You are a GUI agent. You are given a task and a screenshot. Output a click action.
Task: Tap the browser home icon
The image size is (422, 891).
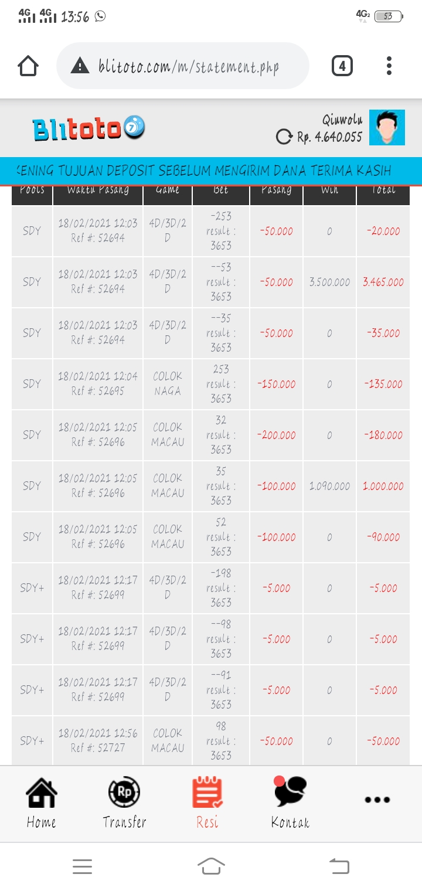click(28, 66)
